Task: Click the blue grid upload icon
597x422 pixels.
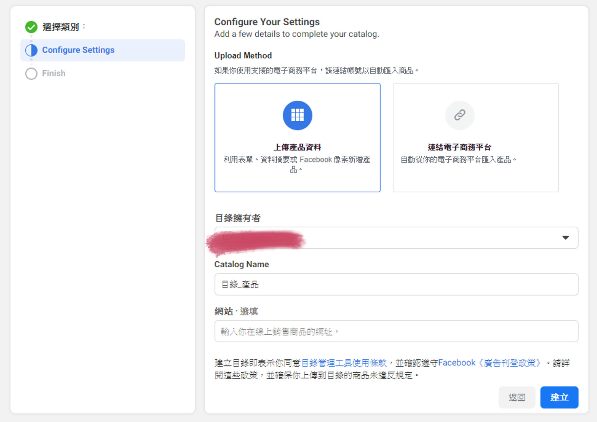Action: (297, 115)
